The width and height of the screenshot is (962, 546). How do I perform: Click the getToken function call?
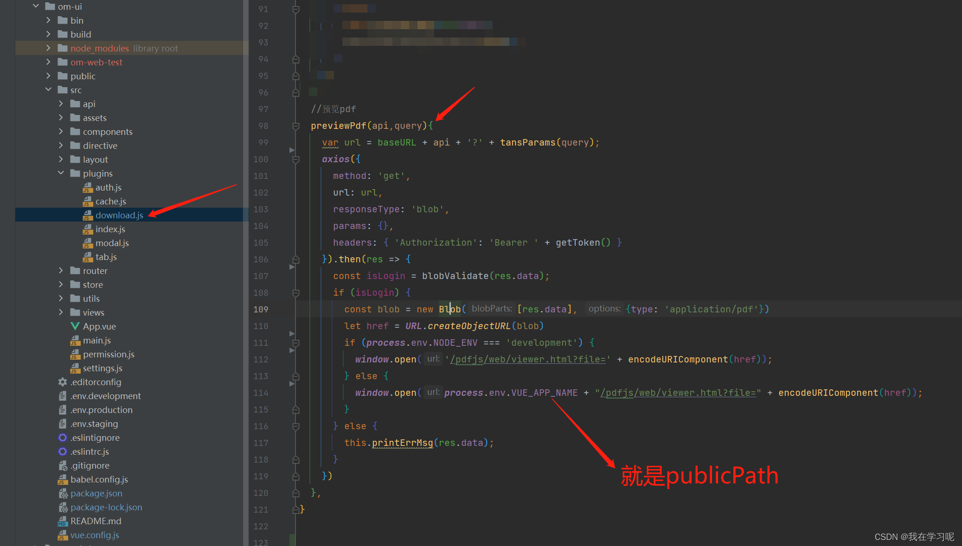pyautogui.click(x=577, y=242)
